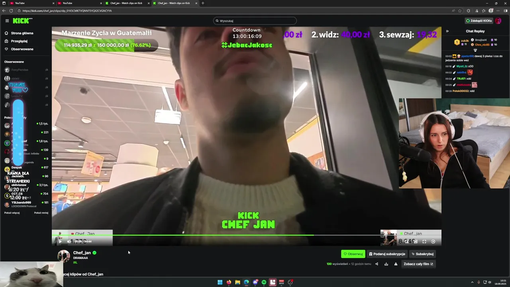Open FoxyPandaa followed channel
Image resolution: width=510 pixels, height=287 pixels.
[26, 70]
